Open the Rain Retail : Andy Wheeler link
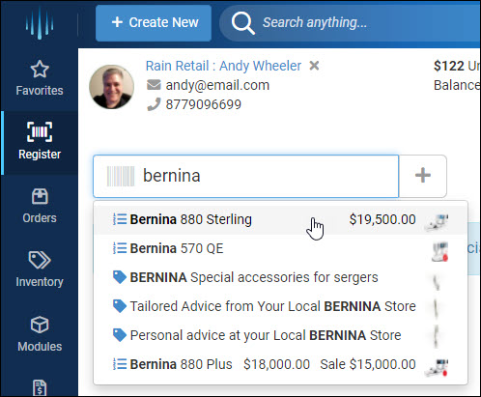The image size is (481, 397). [223, 66]
